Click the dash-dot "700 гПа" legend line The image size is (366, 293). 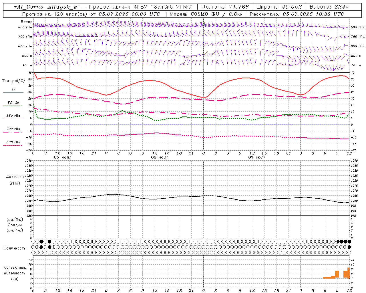pos(13,132)
